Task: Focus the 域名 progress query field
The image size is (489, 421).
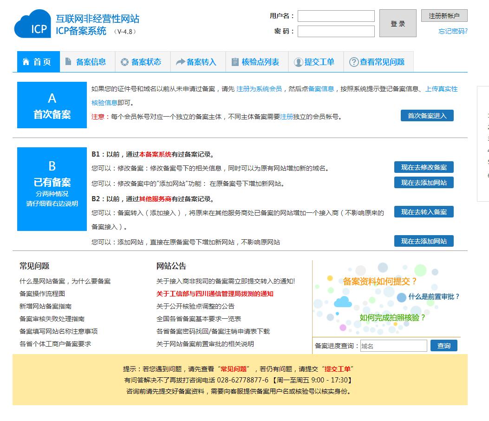Action: click(x=394, y=346)
